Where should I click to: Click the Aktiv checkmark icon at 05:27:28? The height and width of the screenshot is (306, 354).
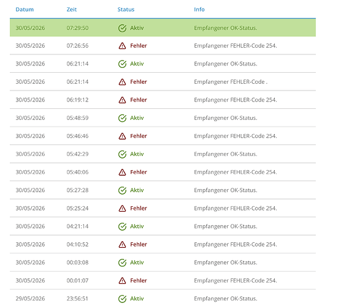point(122,190)
